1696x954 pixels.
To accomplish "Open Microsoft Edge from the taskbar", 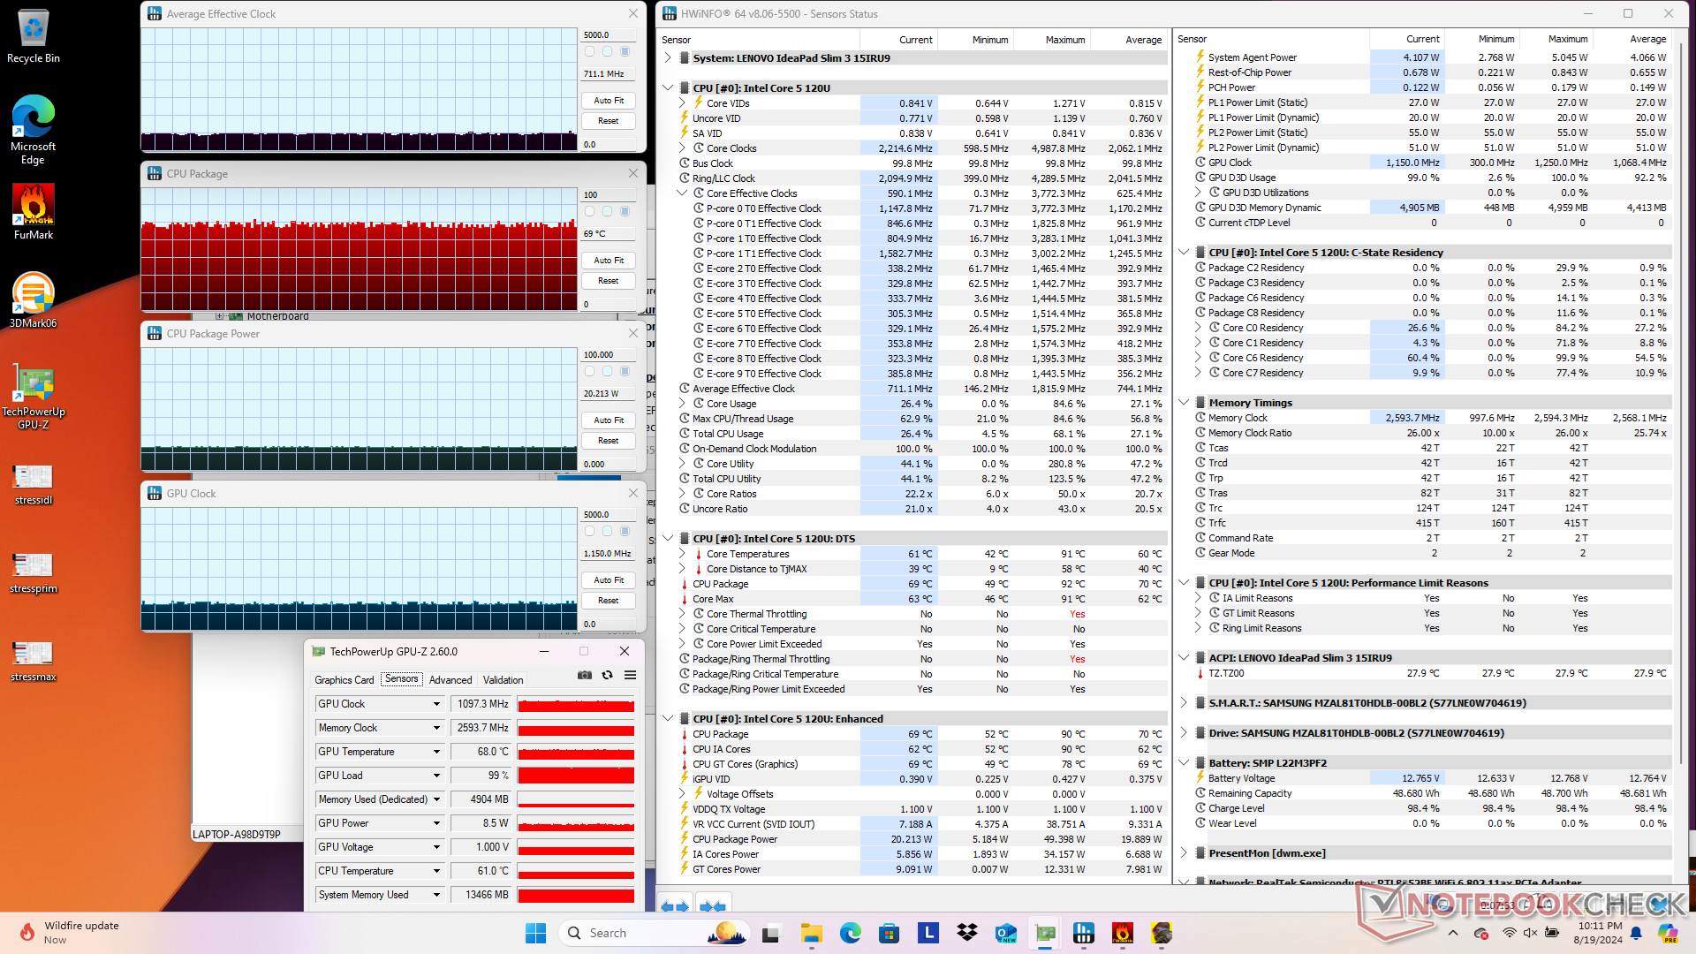I will (x=850, y=933).
